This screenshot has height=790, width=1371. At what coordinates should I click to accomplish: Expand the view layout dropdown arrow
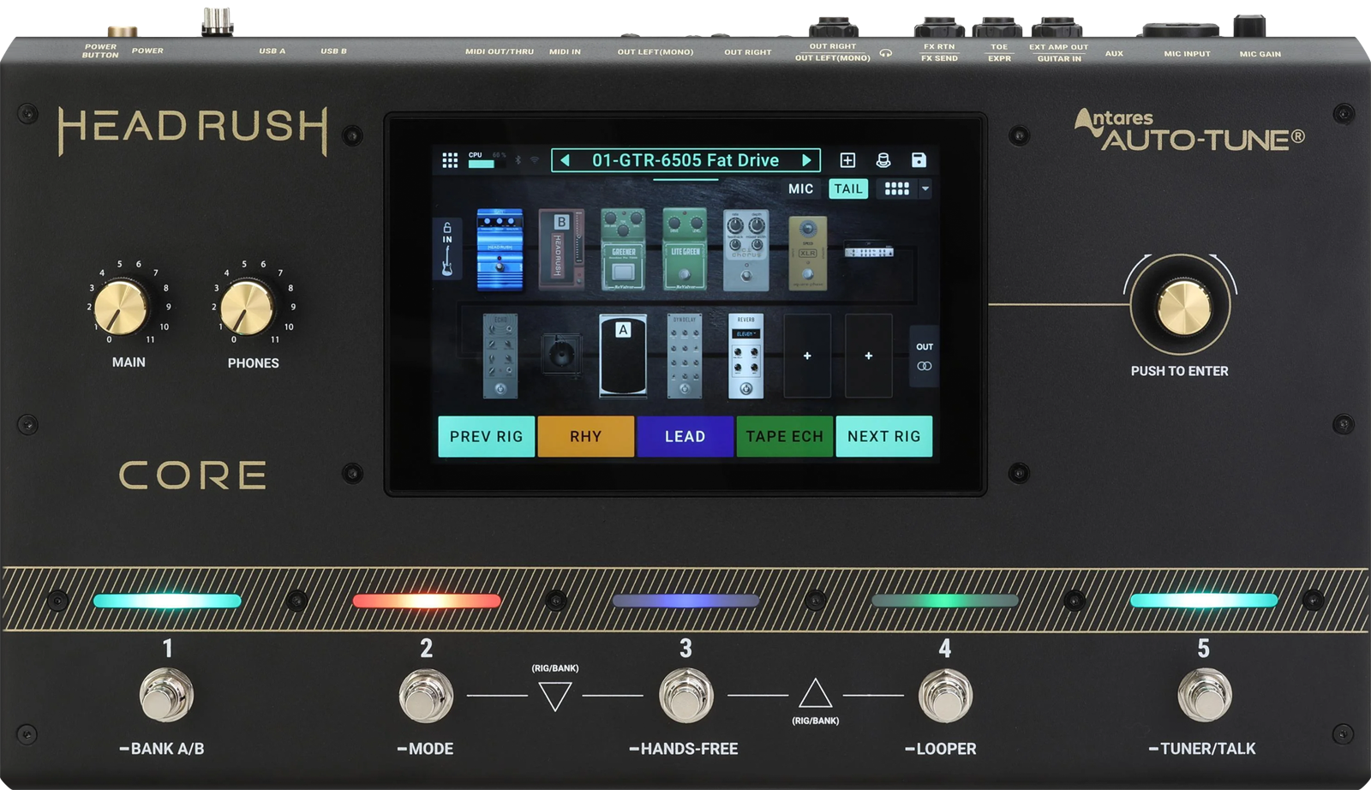(925, 189)
